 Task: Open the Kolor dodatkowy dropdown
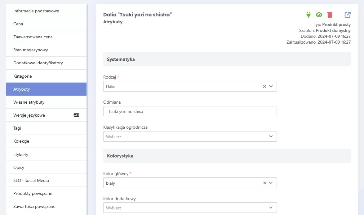tap(190, 208)
